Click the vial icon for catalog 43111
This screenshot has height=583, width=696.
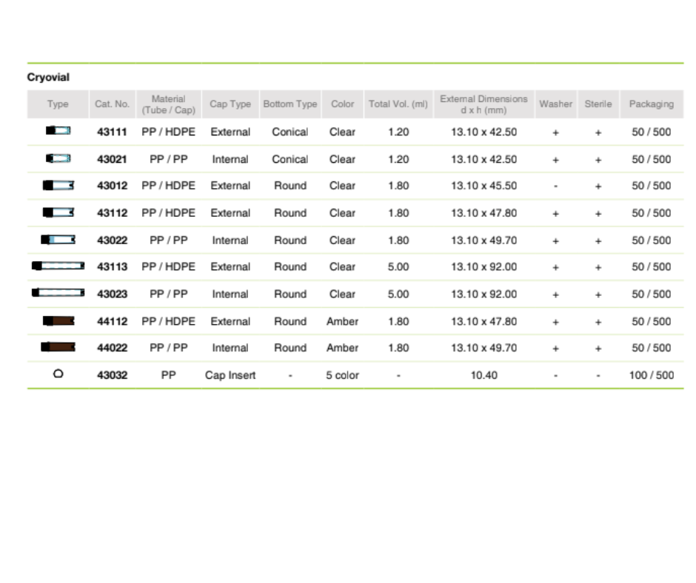tap(58, 131)
